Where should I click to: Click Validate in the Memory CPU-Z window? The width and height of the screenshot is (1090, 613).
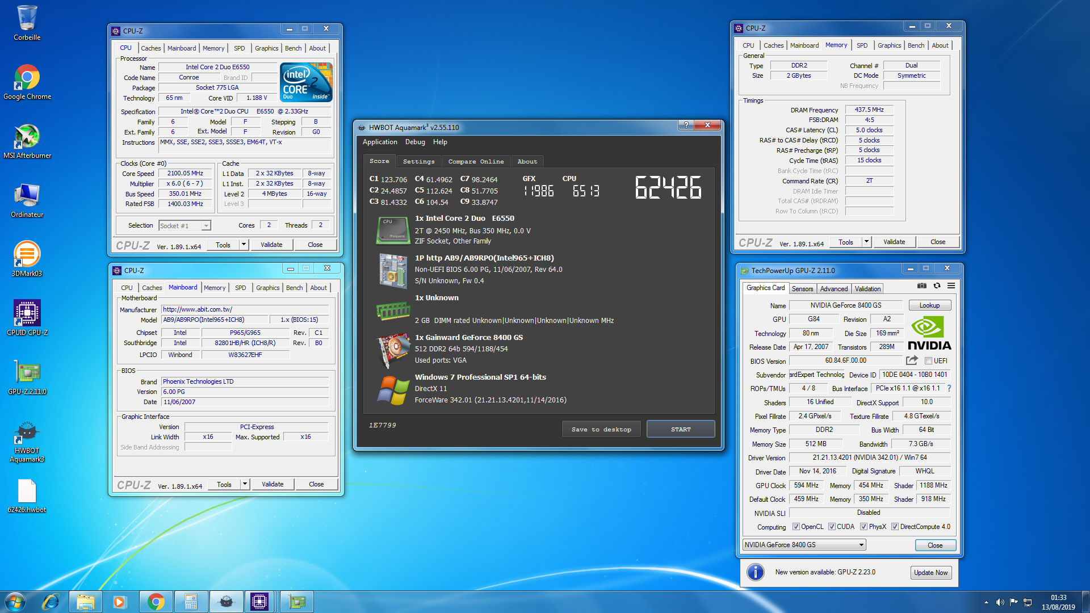pyautogui.click(x=894, y=242)
